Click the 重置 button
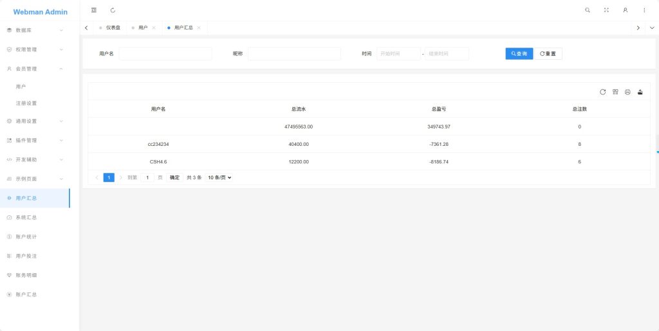This screenshot has height=331, width=659. 548,53
